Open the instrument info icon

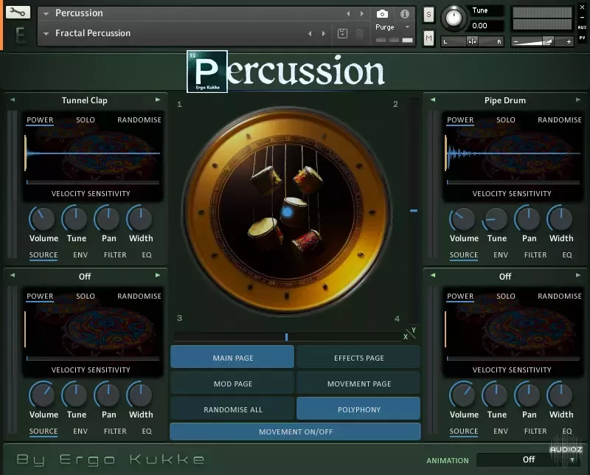[x=404, y=14]
